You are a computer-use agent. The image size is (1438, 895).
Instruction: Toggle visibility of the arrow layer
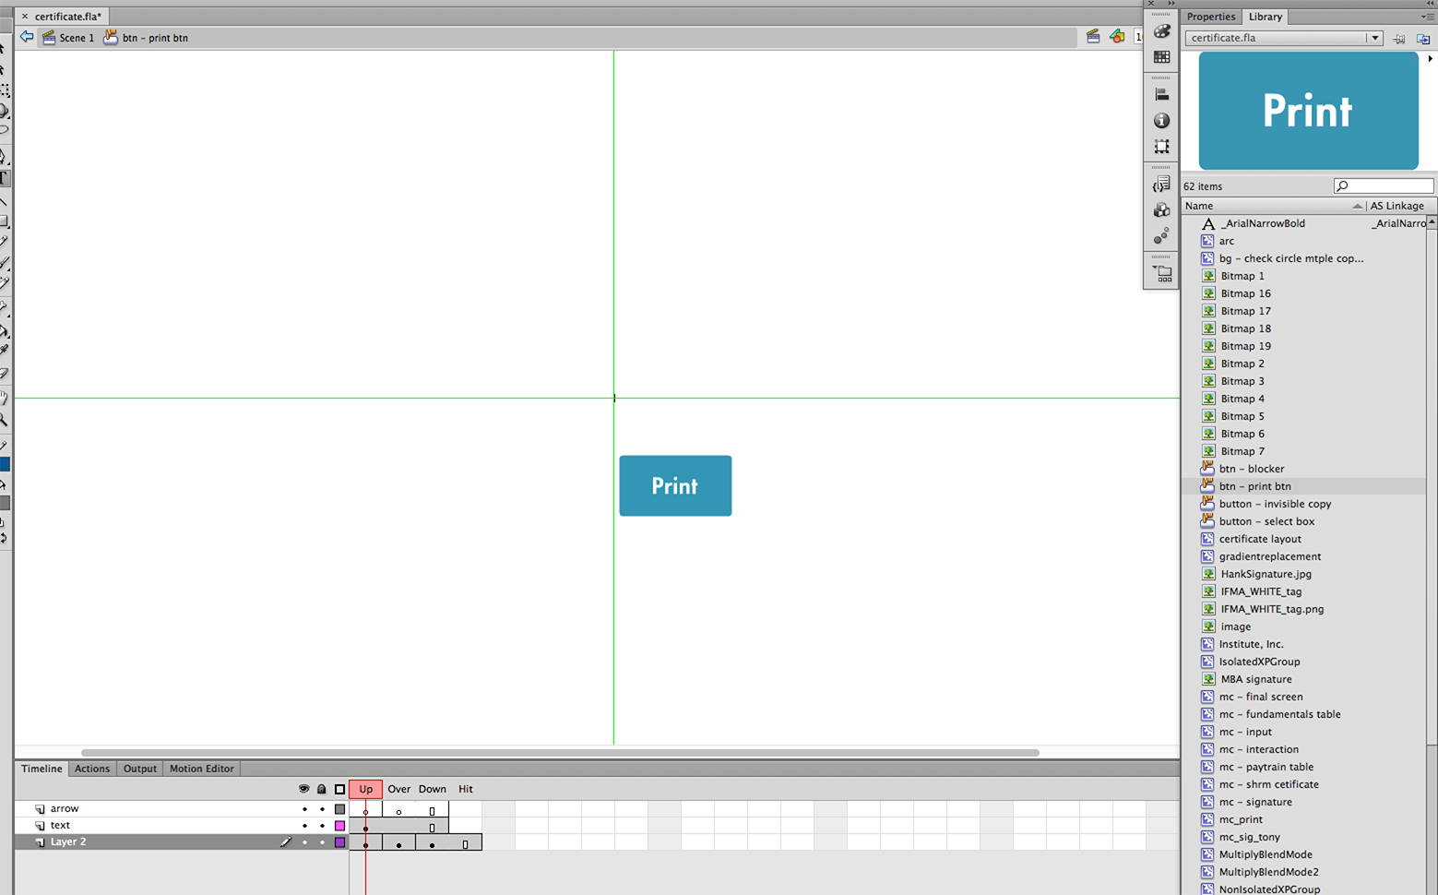pyautogui.click(x=304, y=809)
